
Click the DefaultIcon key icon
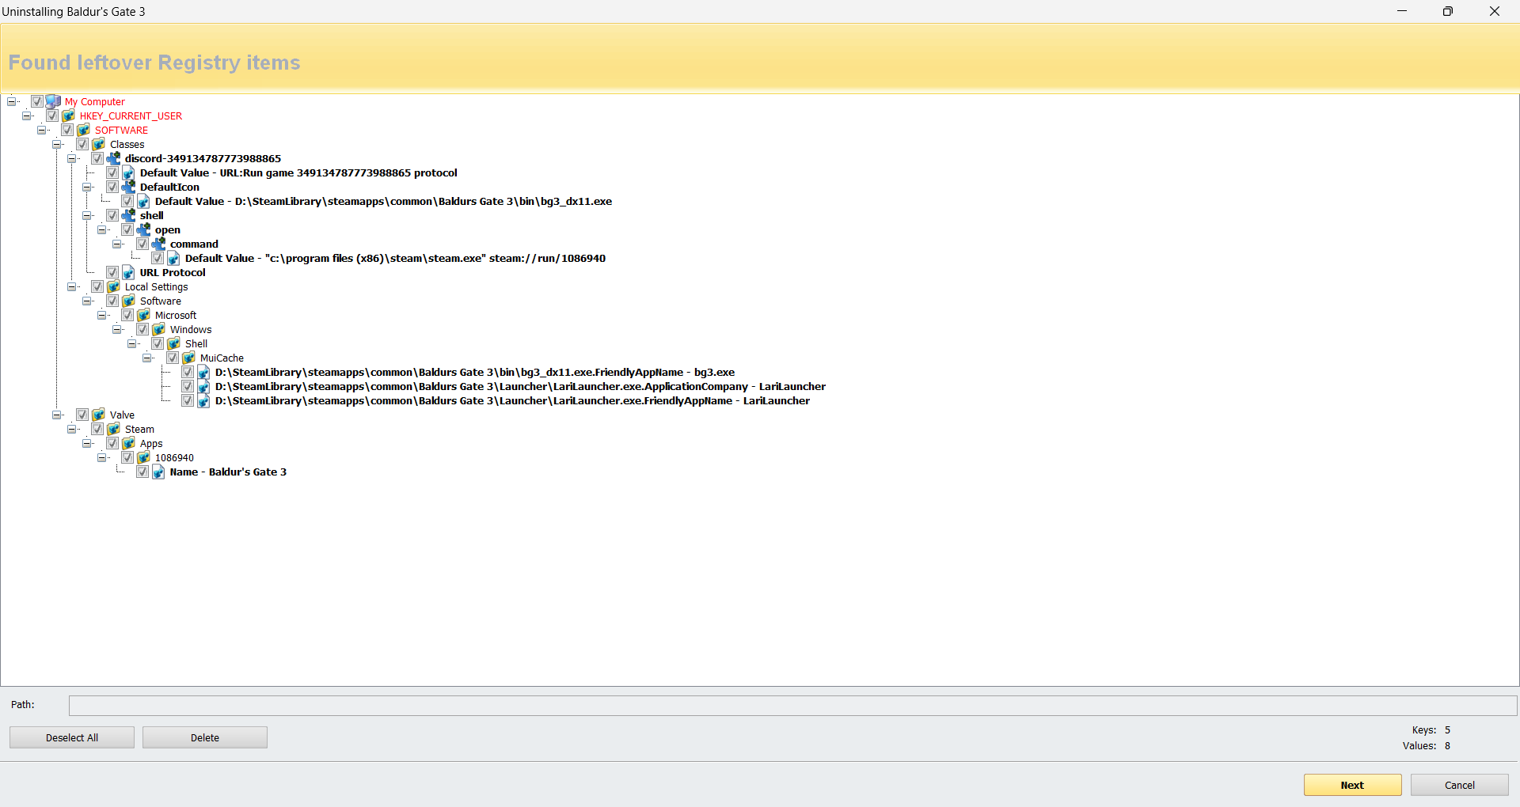pyautogui.click(x=128, y=187)
